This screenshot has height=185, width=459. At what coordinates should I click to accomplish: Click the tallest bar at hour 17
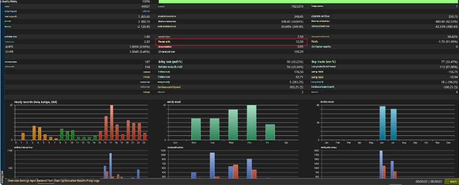tap(111, 123)
